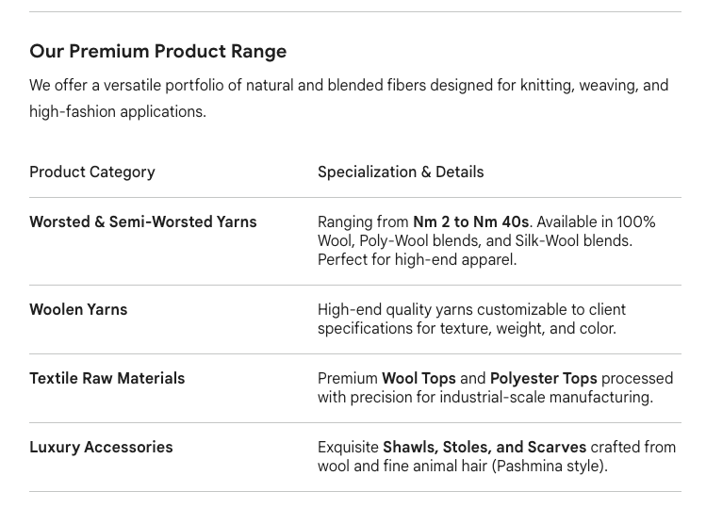
Task: Select the "Specialization & Details" column header
Action: click(x=401, y=172)
